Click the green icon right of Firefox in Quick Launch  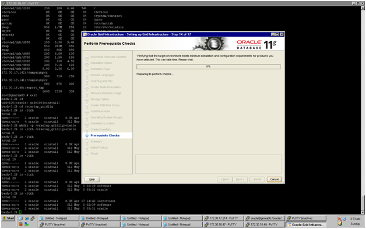click(27, 224)
